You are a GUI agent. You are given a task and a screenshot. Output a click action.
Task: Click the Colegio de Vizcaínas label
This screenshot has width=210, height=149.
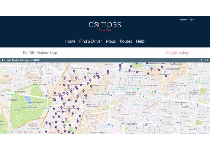[152, 86]
